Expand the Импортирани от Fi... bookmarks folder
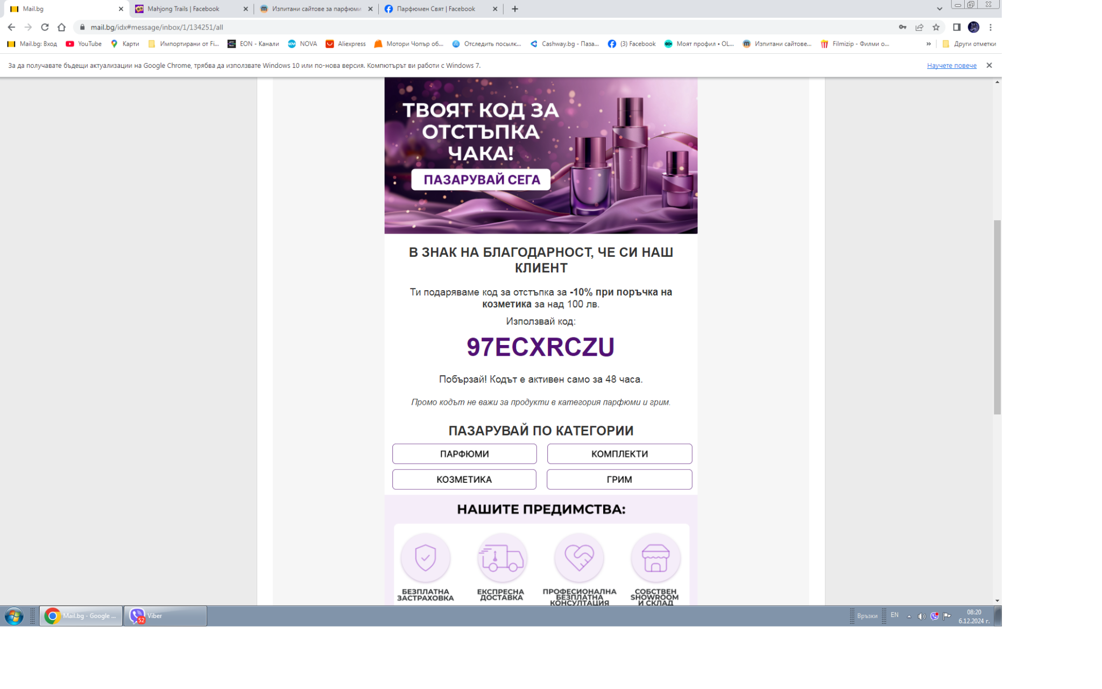The height and width of the screenshot is (689, 1102). point(183,44)
